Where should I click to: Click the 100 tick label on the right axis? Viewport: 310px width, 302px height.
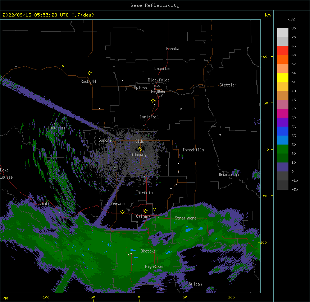pos(264,57)
